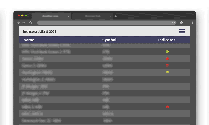Open the browser profile icon
Screen dimensions: 209x125
pyautogui.click(x=181, y=23)
